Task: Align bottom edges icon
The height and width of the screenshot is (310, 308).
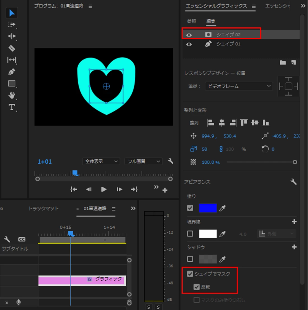Action: 265,123
